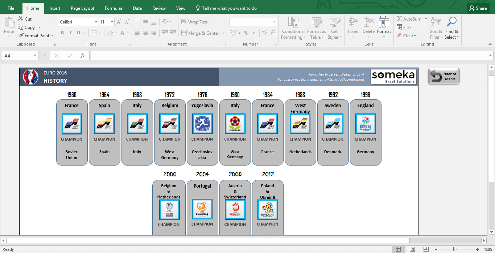Toggle Underline formatting
Image resolution: width=495 pixels, height=253 pixels.
79,33
